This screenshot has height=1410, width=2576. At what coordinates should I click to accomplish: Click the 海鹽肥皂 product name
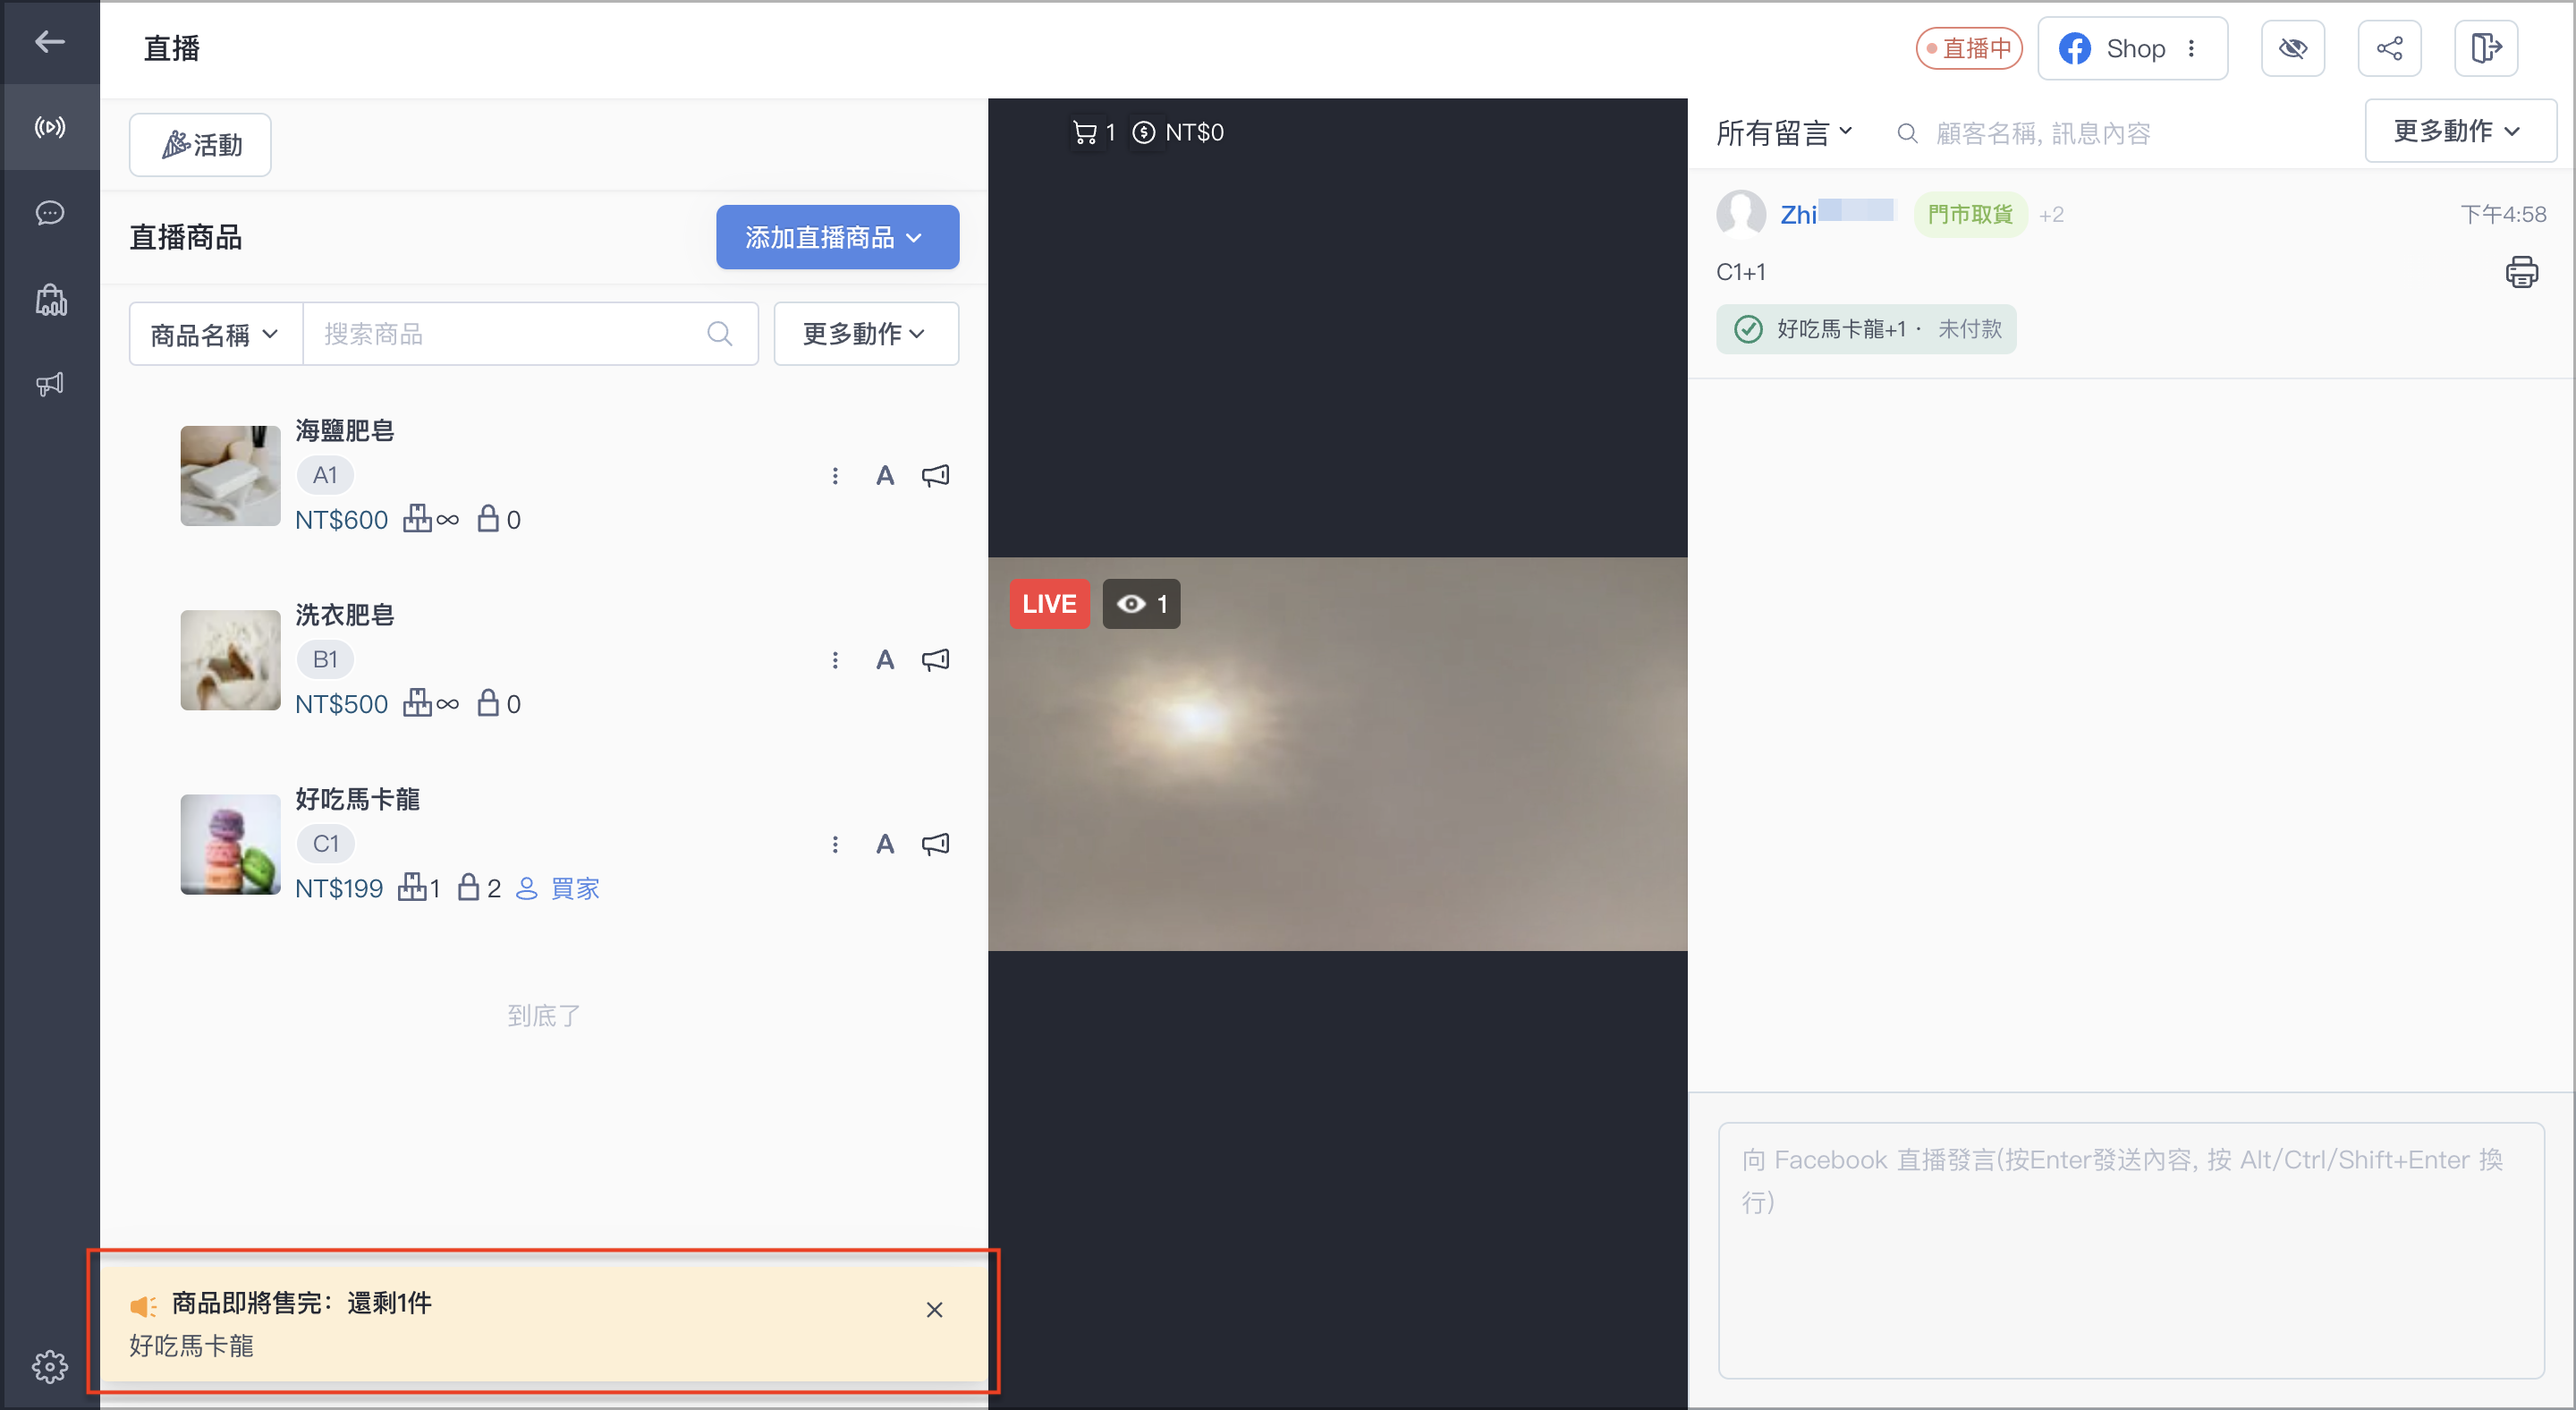tap(345, 430)
